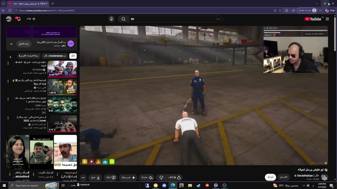Click the ad's visit site button
337x189 pixels.
click(24, 44)
